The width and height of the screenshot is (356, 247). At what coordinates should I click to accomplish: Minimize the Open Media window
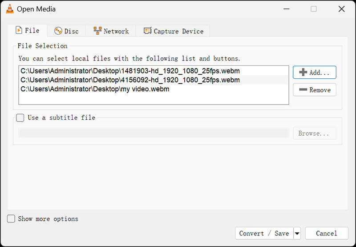pyautogui.click(x=287, y=9)
